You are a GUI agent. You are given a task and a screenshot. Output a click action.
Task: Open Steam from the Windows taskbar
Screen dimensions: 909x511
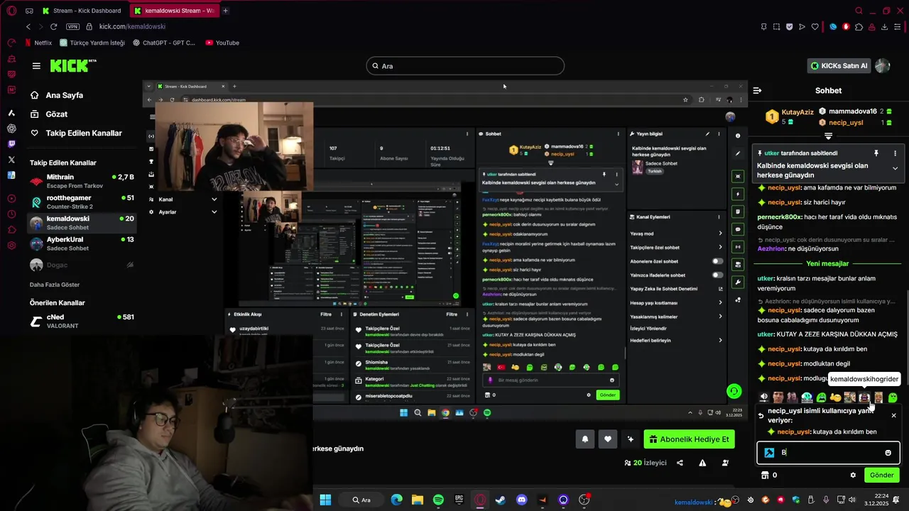click(x=501, y=500)
